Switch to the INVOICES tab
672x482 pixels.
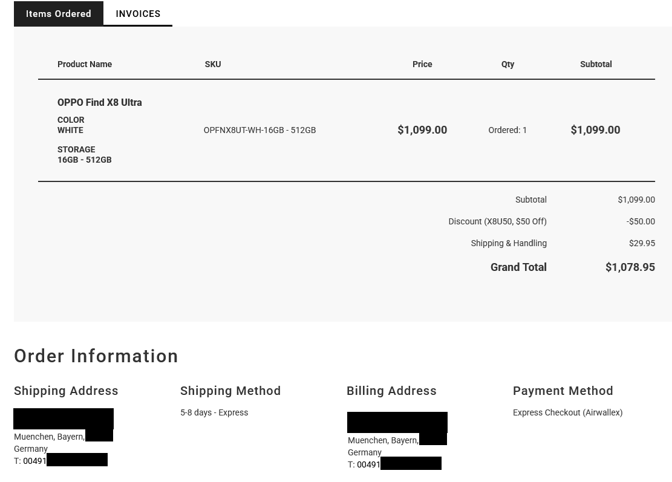click(x=138, y=14)
